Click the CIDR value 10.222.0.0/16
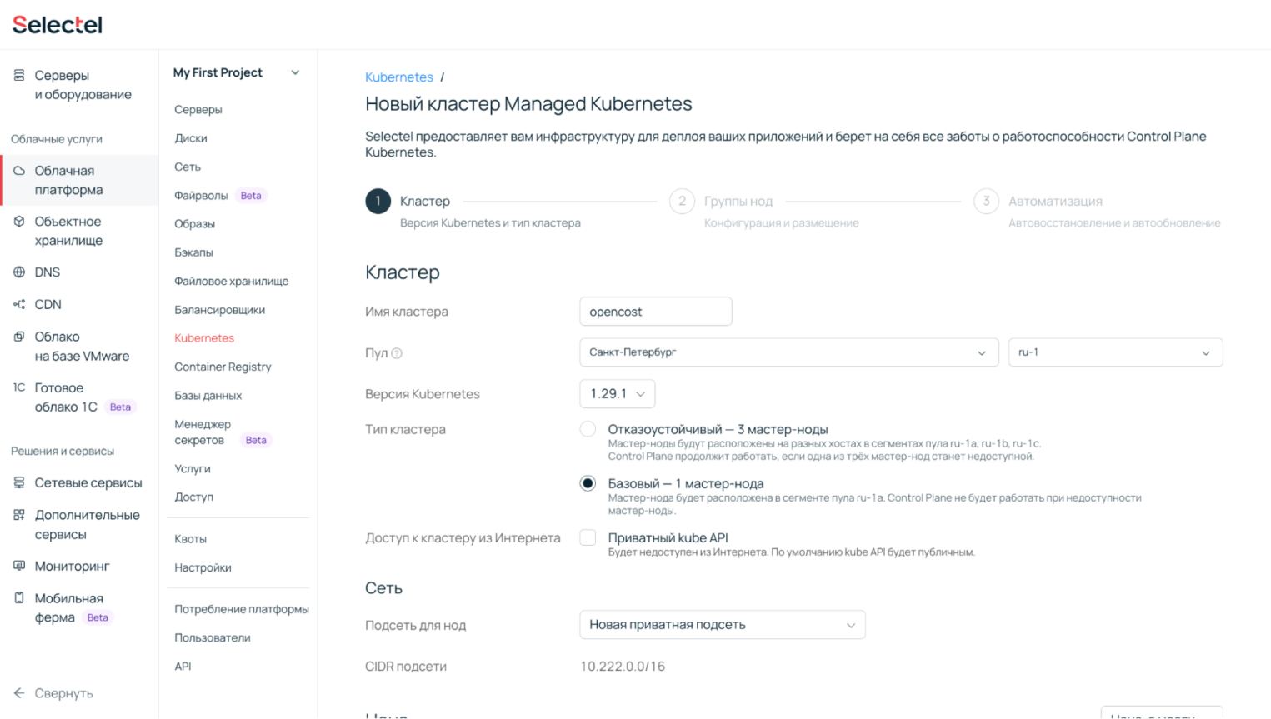 tap(623, 667)
